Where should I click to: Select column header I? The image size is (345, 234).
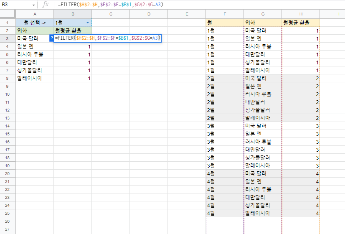pyautogui.click(x=332, y=14)
